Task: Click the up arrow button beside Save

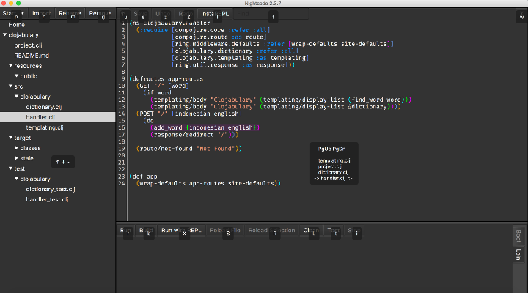Action: [124, 14]
